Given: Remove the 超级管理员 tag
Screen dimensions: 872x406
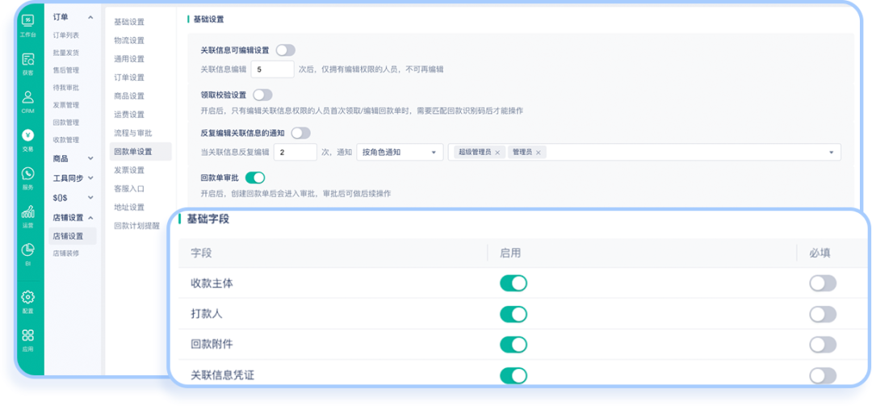Looking at the screenshot, I should point(497,153).
